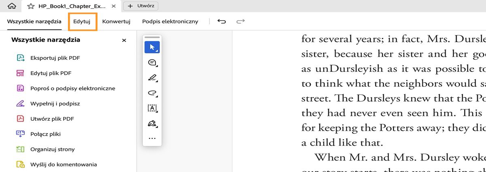Select the comment bubble tool
The image size is (486, 172).
coord(152,63)
